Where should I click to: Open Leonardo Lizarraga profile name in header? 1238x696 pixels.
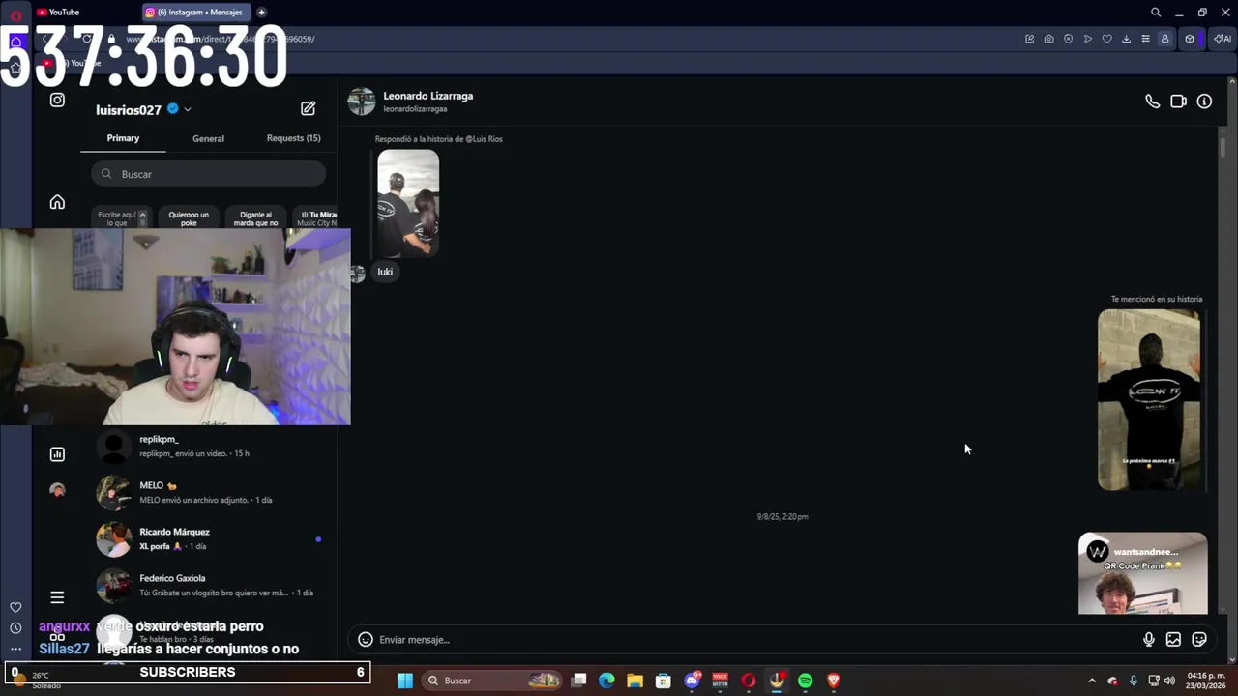pos(427,96)
